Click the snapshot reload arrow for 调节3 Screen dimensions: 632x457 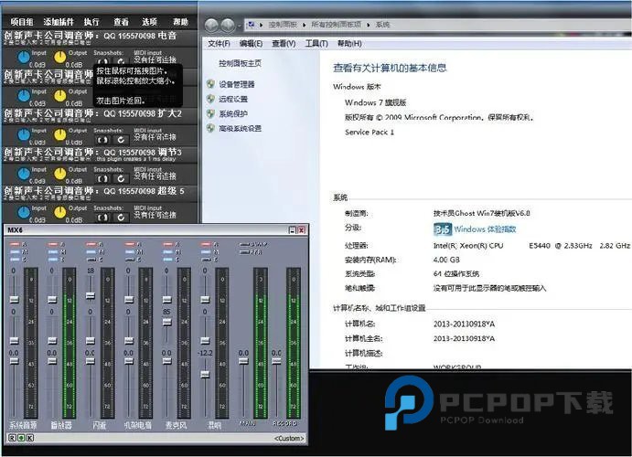click(x=121, y=178)
